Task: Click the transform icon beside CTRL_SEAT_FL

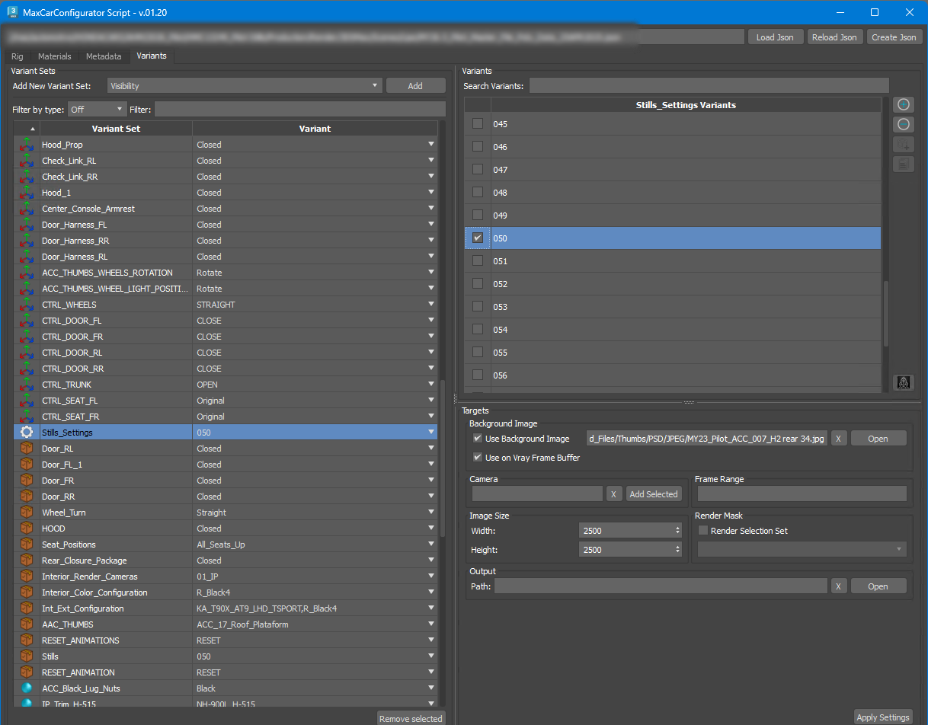Action: [27, 401]
